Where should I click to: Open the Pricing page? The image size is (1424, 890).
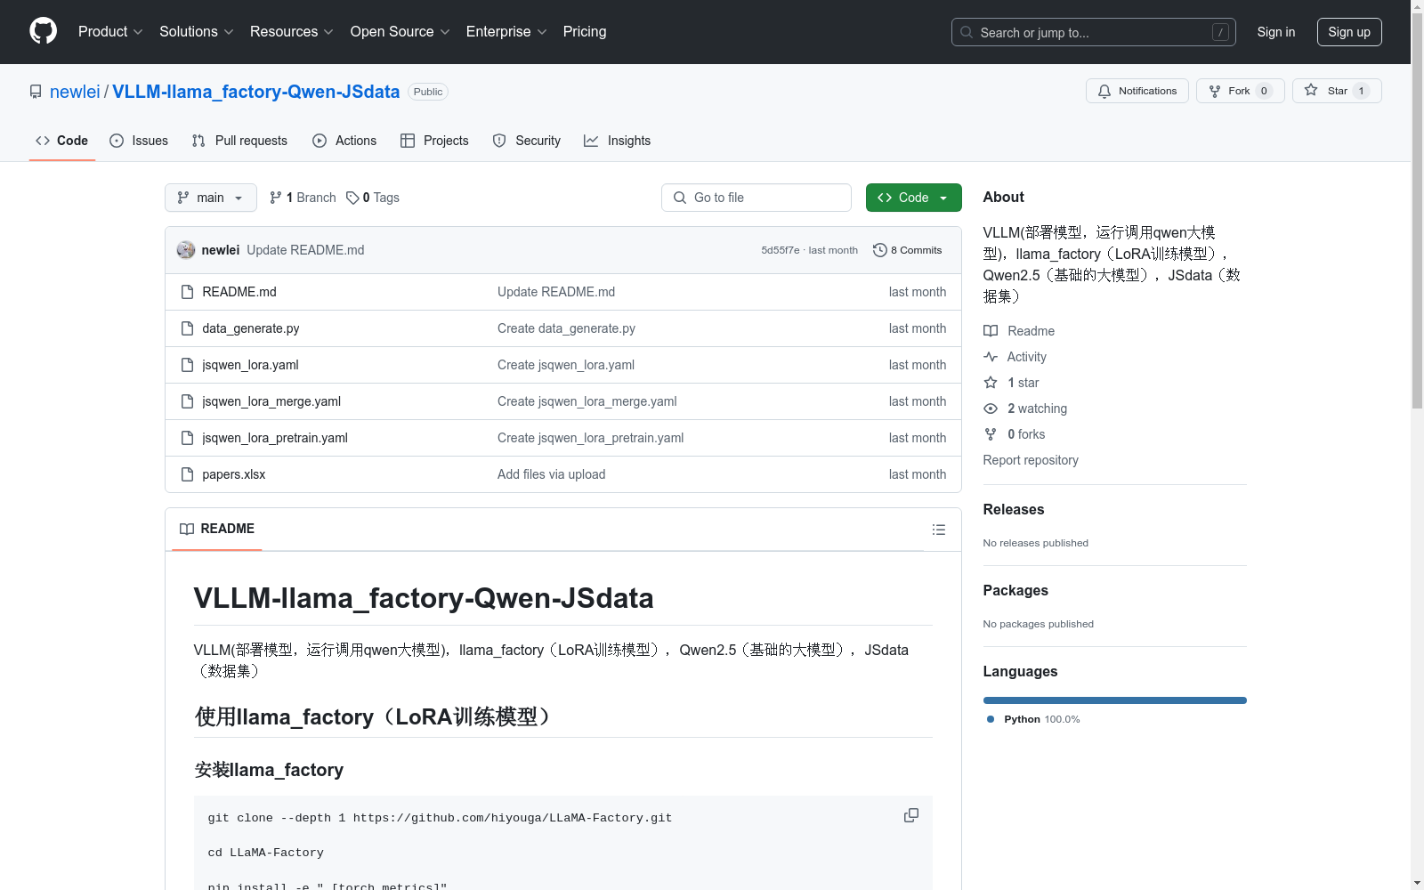[x=585, y=32]
